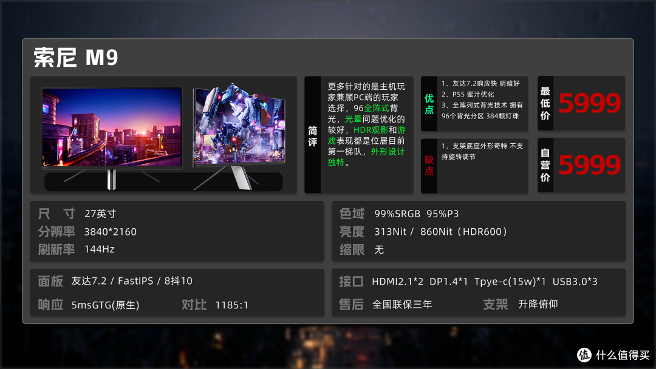Image resolution: width=656 pixels, height=369 pixels.
Task: Click the 尺寸 label
Action: pos(56,214)
